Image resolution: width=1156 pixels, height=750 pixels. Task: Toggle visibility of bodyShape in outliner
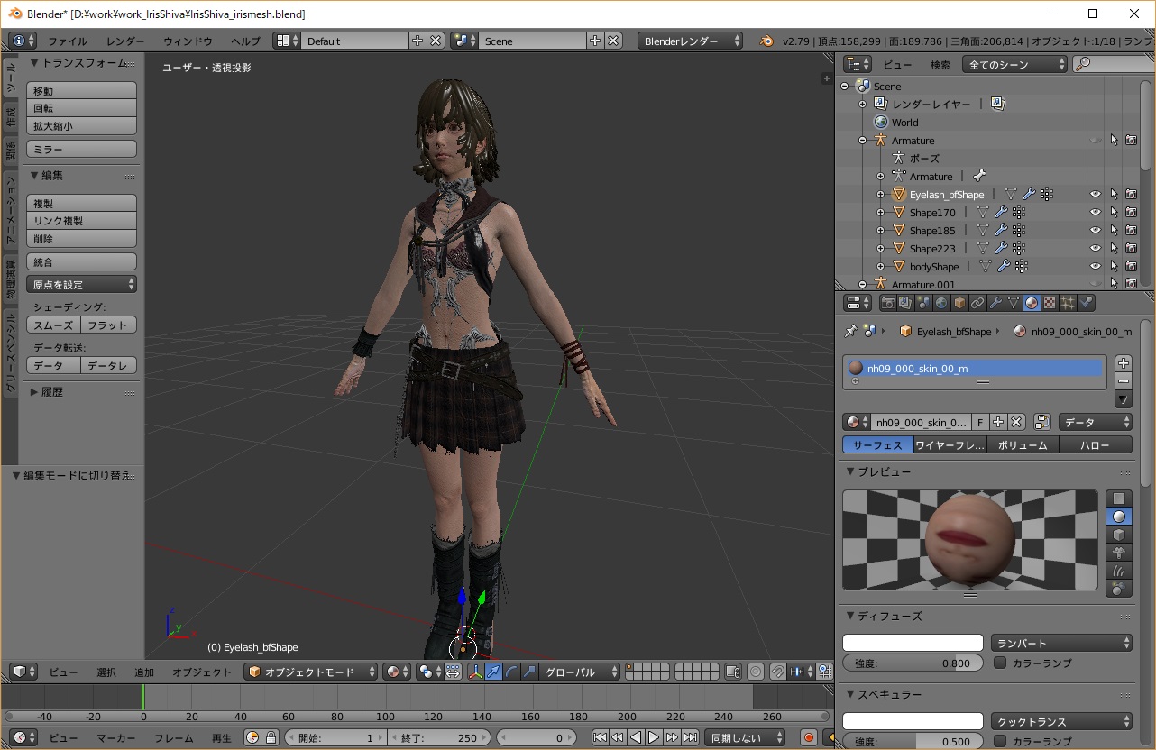1096,266
